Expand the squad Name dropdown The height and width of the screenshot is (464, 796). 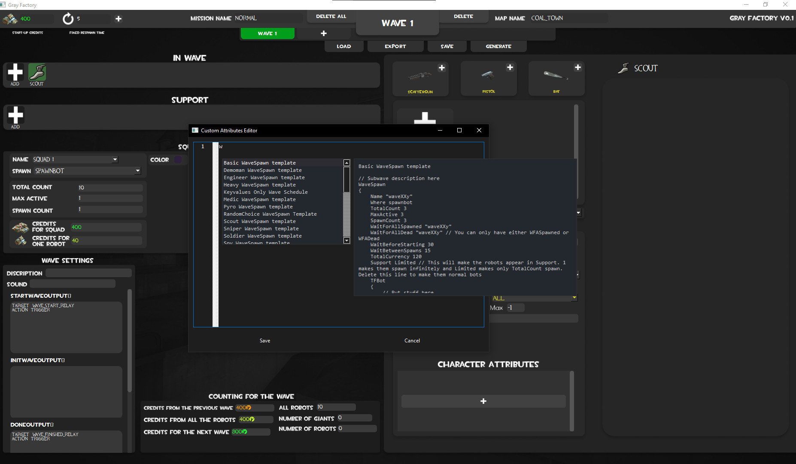click(x=115, y=160)
